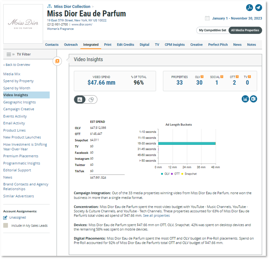
Task: Click the TV help question mark icon
Action: click(x=250, y=77)
